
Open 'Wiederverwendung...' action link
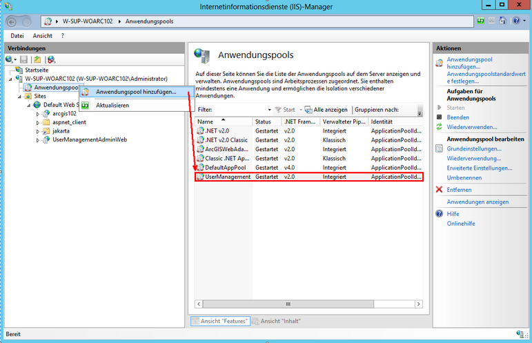473,159
